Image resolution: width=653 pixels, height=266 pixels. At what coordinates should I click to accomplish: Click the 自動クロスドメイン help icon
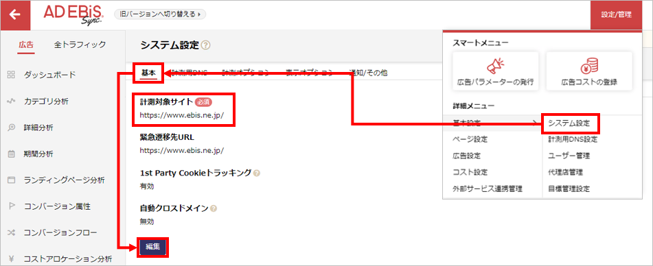(x=214, y=208)
